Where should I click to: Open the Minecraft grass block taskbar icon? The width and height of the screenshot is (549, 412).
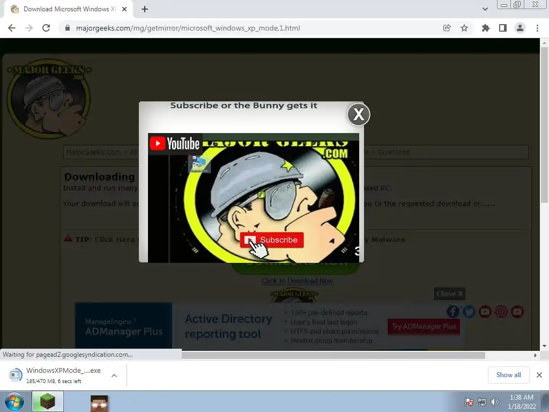click(47, 401)
